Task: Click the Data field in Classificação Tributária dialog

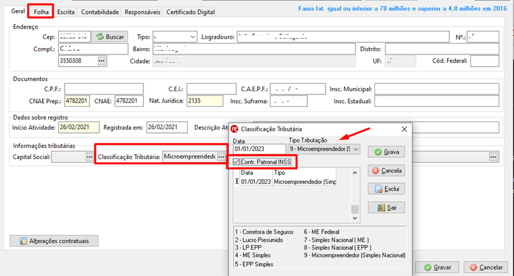Action: tap(260, 149)
